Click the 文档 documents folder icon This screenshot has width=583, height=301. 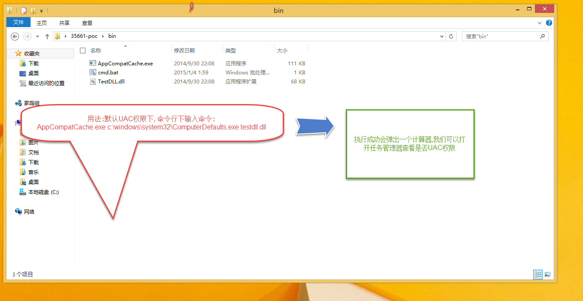pyautogui.click(x=23, y=152)
